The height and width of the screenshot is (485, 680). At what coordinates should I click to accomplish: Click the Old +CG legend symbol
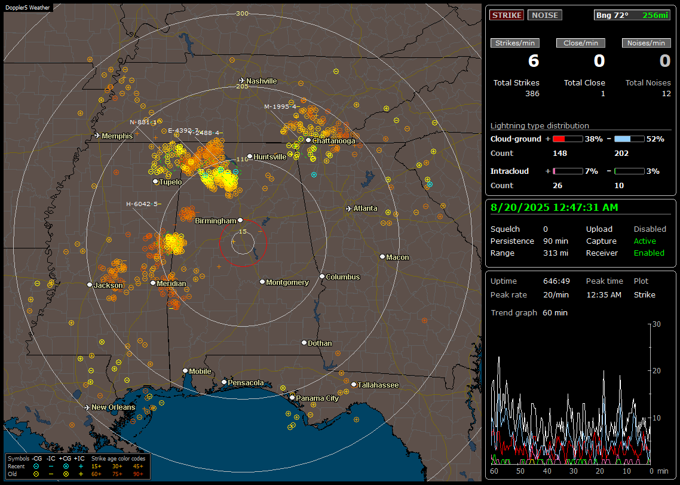click(x=66, y=474)
